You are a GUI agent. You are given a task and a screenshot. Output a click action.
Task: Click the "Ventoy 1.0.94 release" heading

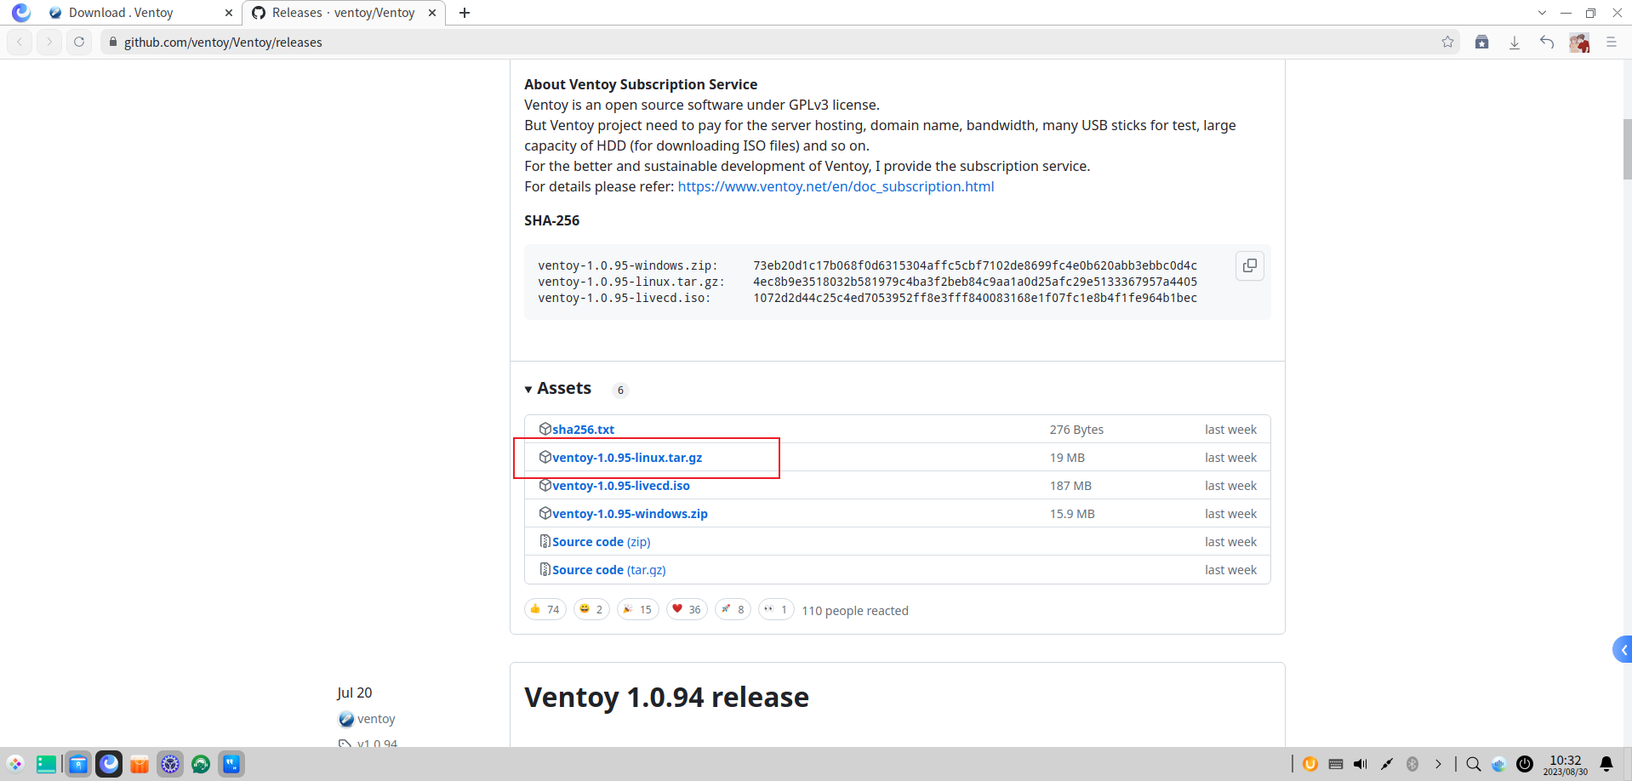coord(666,697)
